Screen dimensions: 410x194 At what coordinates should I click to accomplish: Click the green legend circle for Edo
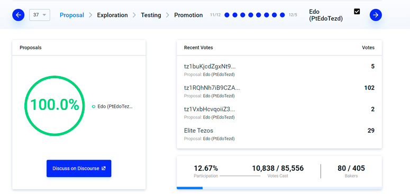pos(94,107)
